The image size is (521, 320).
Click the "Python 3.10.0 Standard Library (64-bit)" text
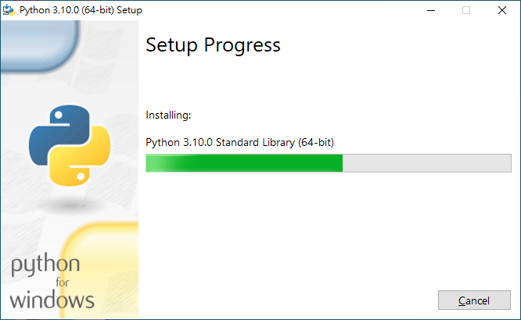[x=240, y=142]
